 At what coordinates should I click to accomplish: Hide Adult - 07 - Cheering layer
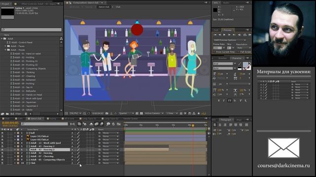pyautogui.click(x=2, y=156)
